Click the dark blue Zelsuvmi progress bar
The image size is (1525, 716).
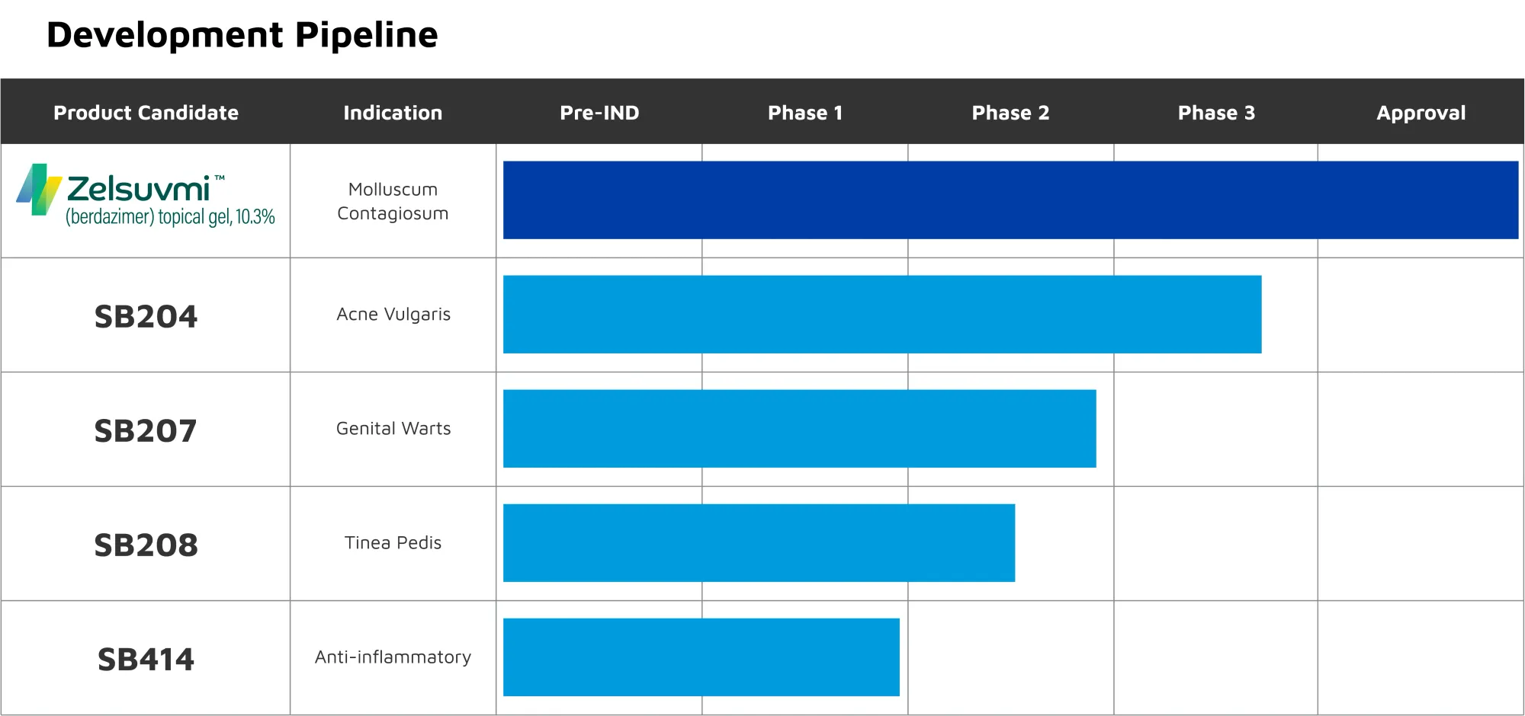point(1010,200)
